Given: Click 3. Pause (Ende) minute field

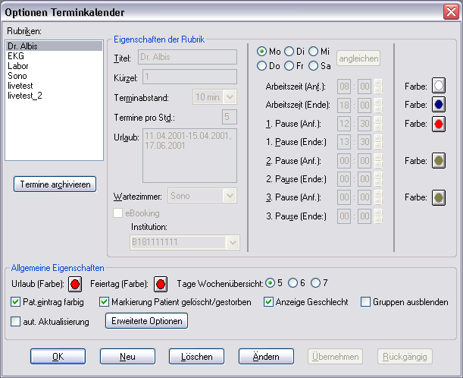Looking at the screenshot, I should pyautogui.click(x=364, y=216).
